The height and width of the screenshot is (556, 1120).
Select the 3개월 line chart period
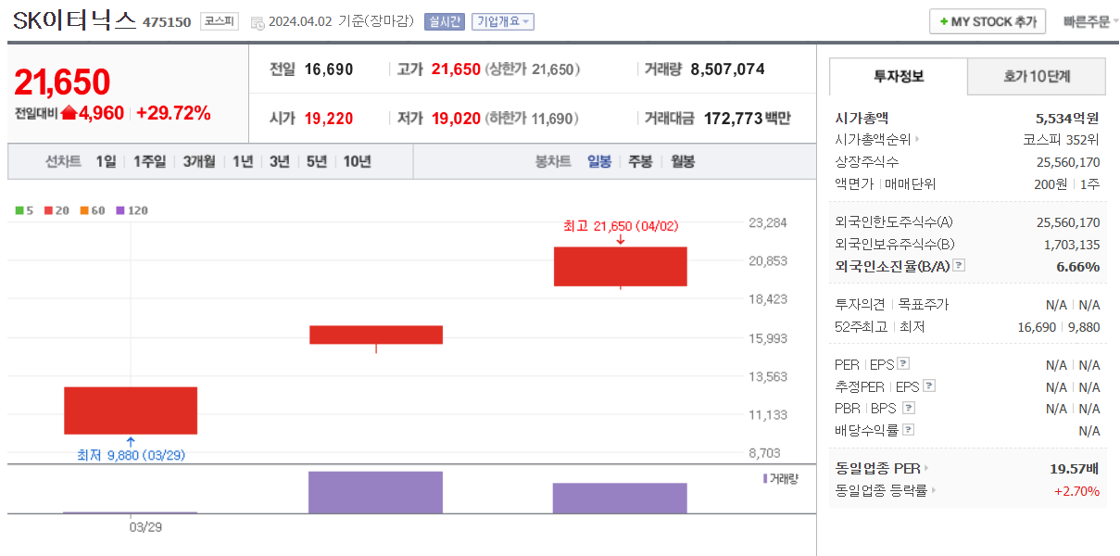point(199,161)
